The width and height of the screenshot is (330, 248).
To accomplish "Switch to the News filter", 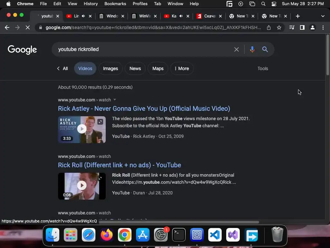I will coord(135,68).
